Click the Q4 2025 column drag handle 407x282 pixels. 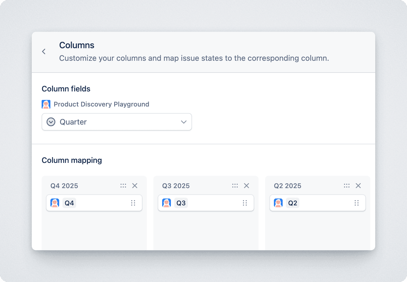[x=123, y=186]
